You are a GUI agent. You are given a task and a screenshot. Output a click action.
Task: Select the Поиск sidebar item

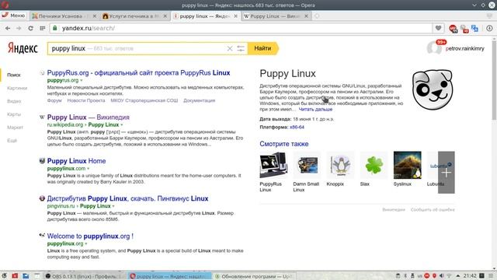(x=14, y=75)
